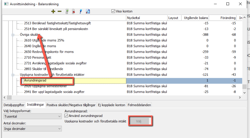Screen dimensions: 250x138
Task: Click Förändring value -68 for Övriga skulder
Action: (x=233, y=35)
